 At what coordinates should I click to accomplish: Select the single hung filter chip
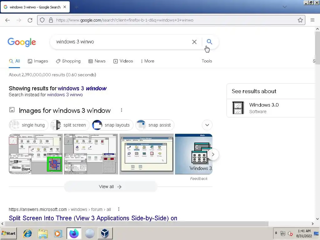(28, 125)
